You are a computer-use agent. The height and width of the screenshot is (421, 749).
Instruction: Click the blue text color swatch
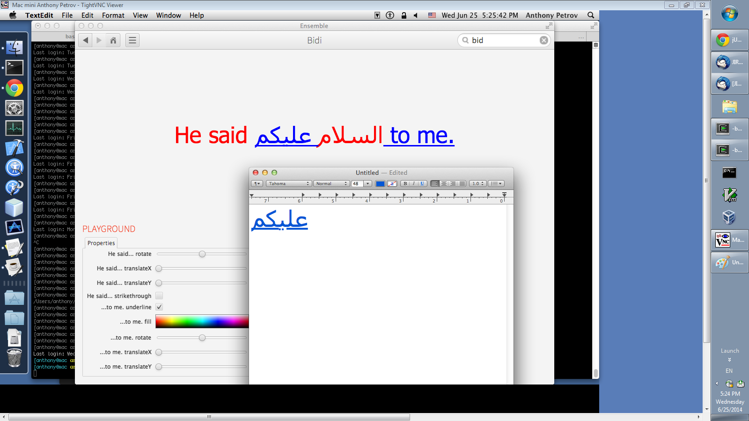coord(380,184)
